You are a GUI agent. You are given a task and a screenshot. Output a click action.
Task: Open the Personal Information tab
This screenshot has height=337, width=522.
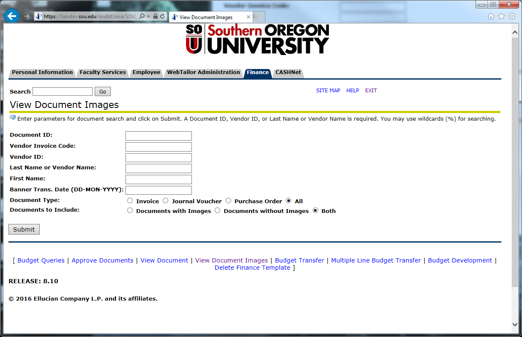click(x=42, y=72)
